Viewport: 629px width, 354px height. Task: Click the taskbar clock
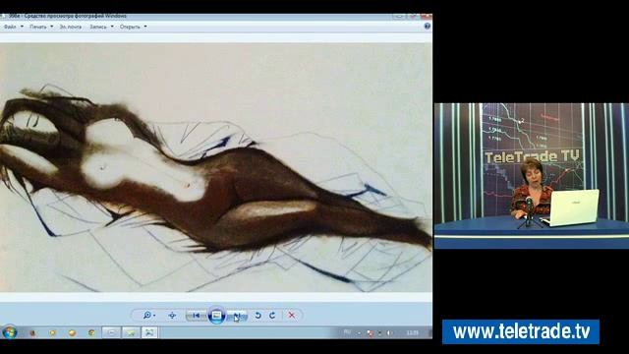pos(413,332)
